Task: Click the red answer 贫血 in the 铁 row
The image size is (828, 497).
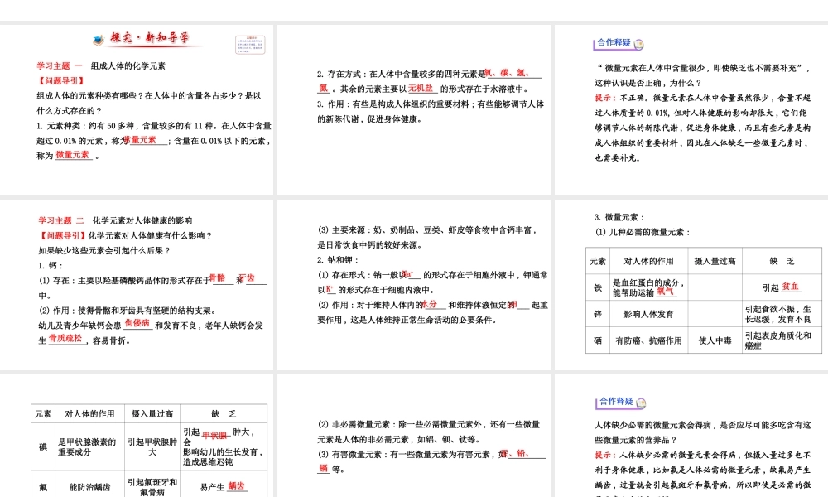Action: 791,287
